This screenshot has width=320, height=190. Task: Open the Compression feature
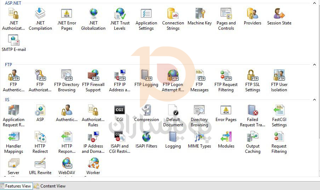pyautogui.click(x=146, y=113)
